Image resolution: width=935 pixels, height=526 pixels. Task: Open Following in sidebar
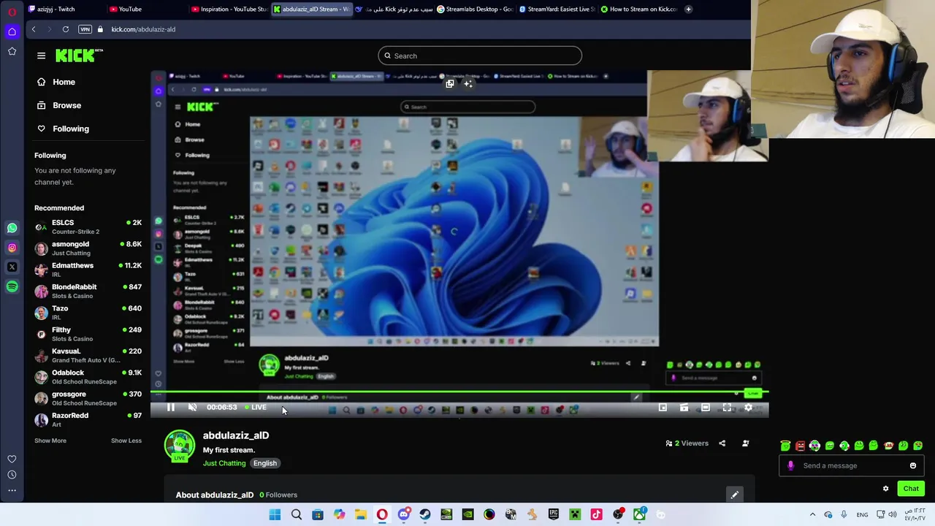(63, 129)
